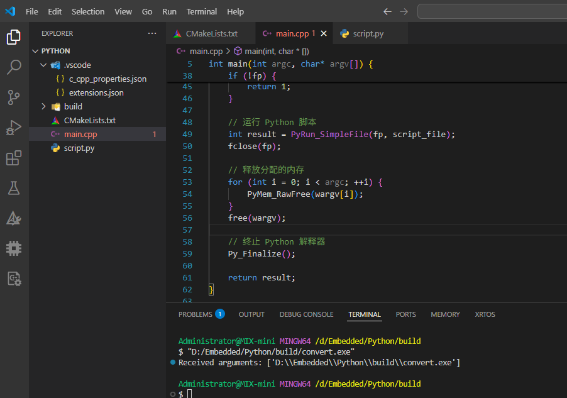Open the Help menu
Image resolution: width=567 pixels, height=398 pixels.
235,11
